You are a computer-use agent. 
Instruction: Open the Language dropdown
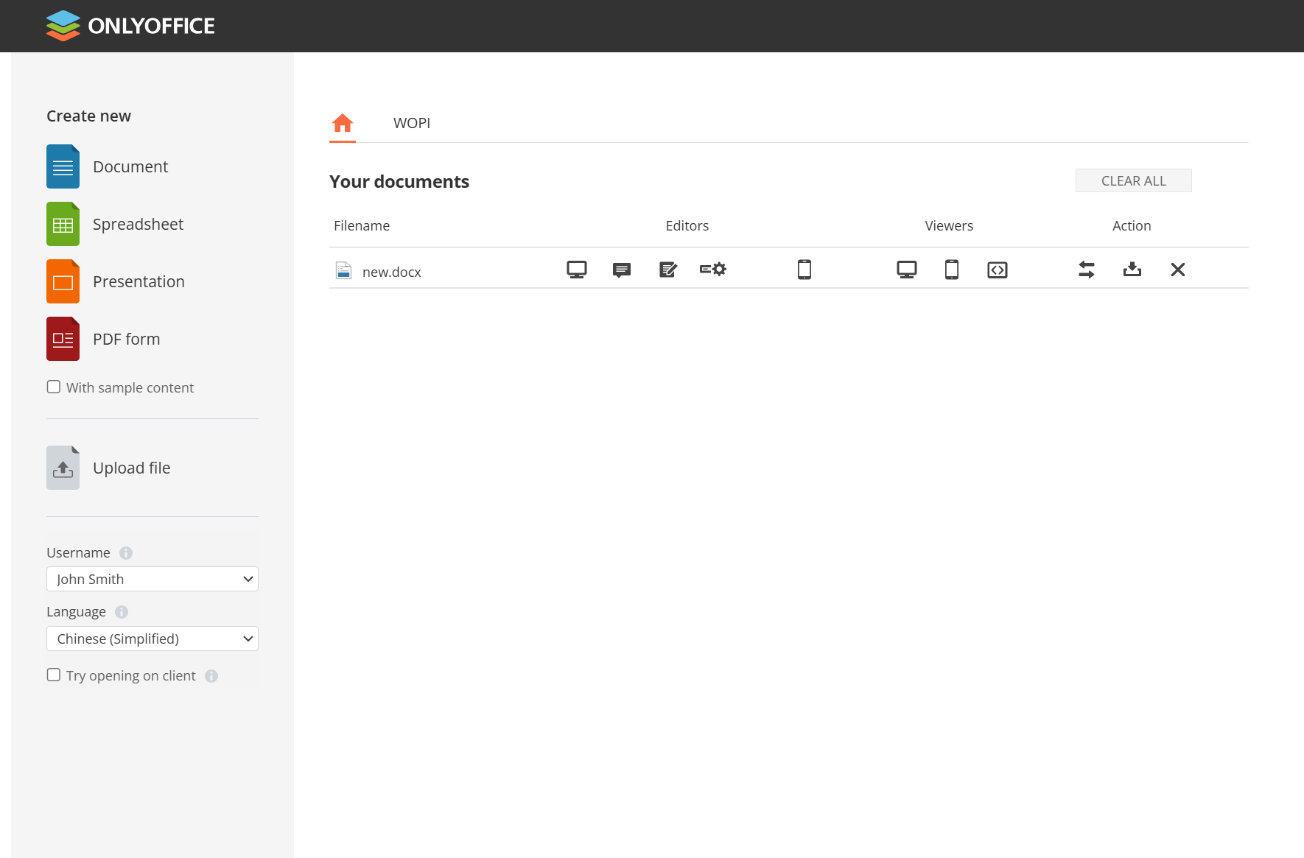[152, 639]
